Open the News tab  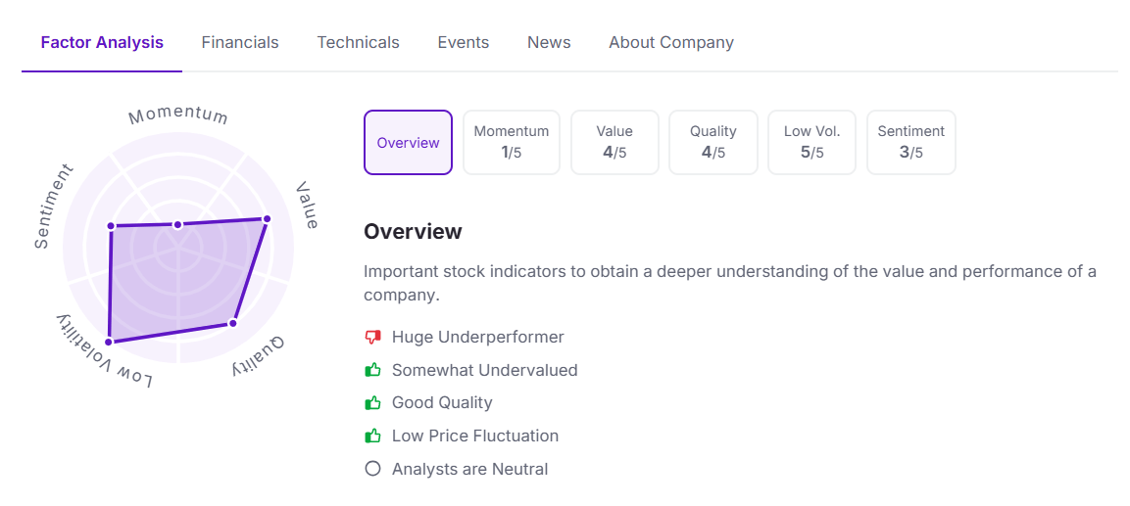pyautogui.click(x=549, y=42)
